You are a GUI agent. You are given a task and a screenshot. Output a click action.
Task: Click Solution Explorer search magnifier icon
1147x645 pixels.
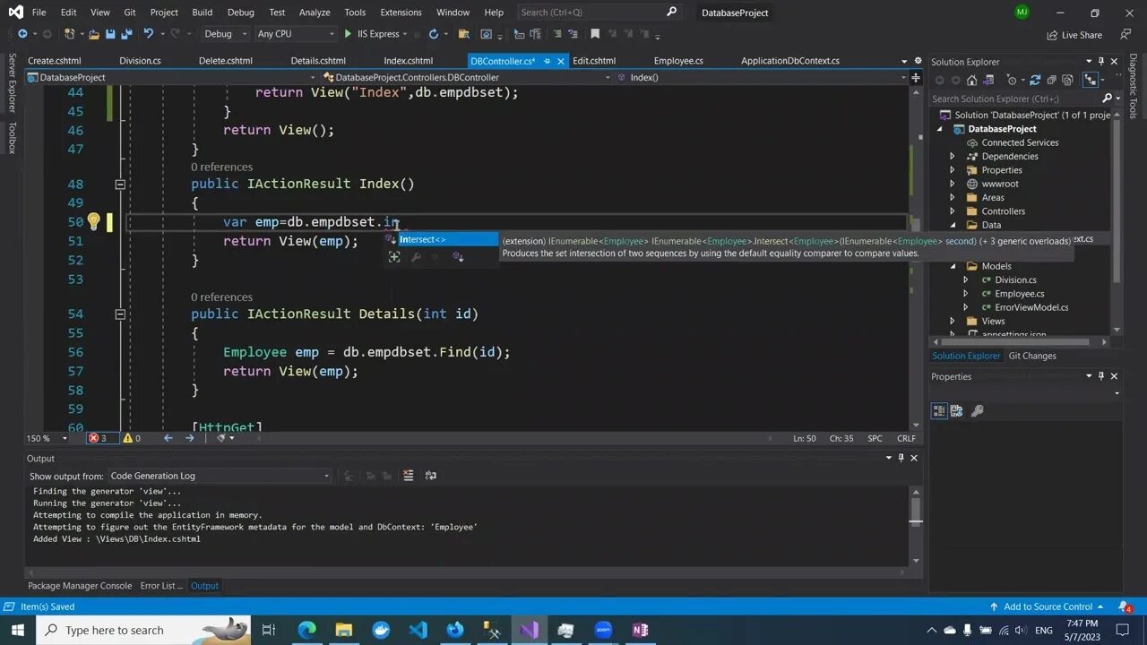[1107, 99]
